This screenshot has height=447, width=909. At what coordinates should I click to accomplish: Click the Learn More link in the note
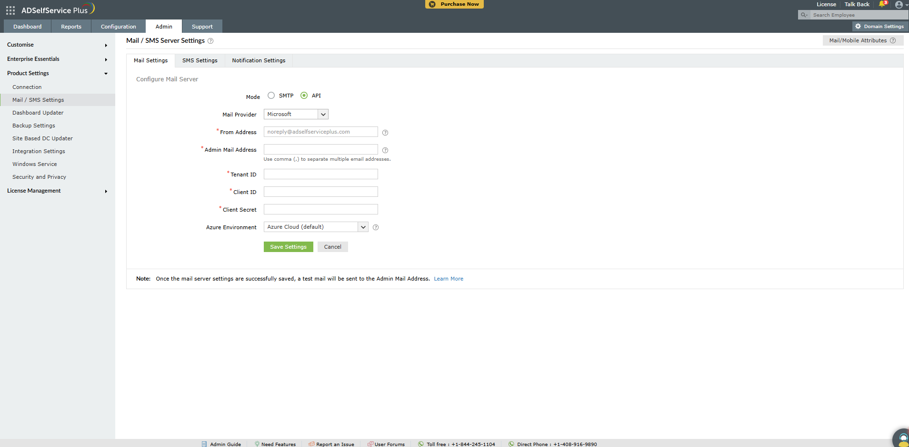(x=448, y=279)
